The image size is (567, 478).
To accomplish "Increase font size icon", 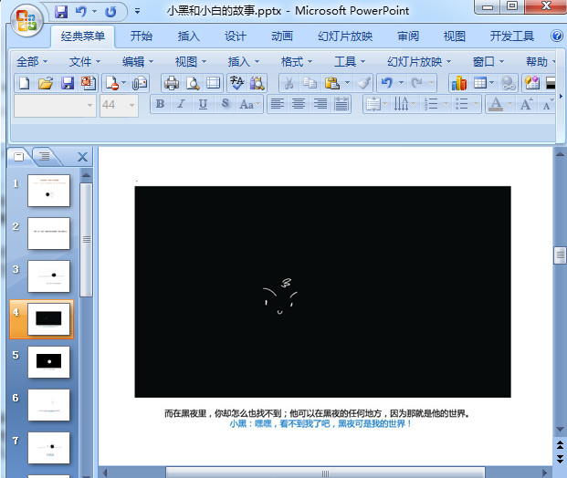I will click(526, 104).
